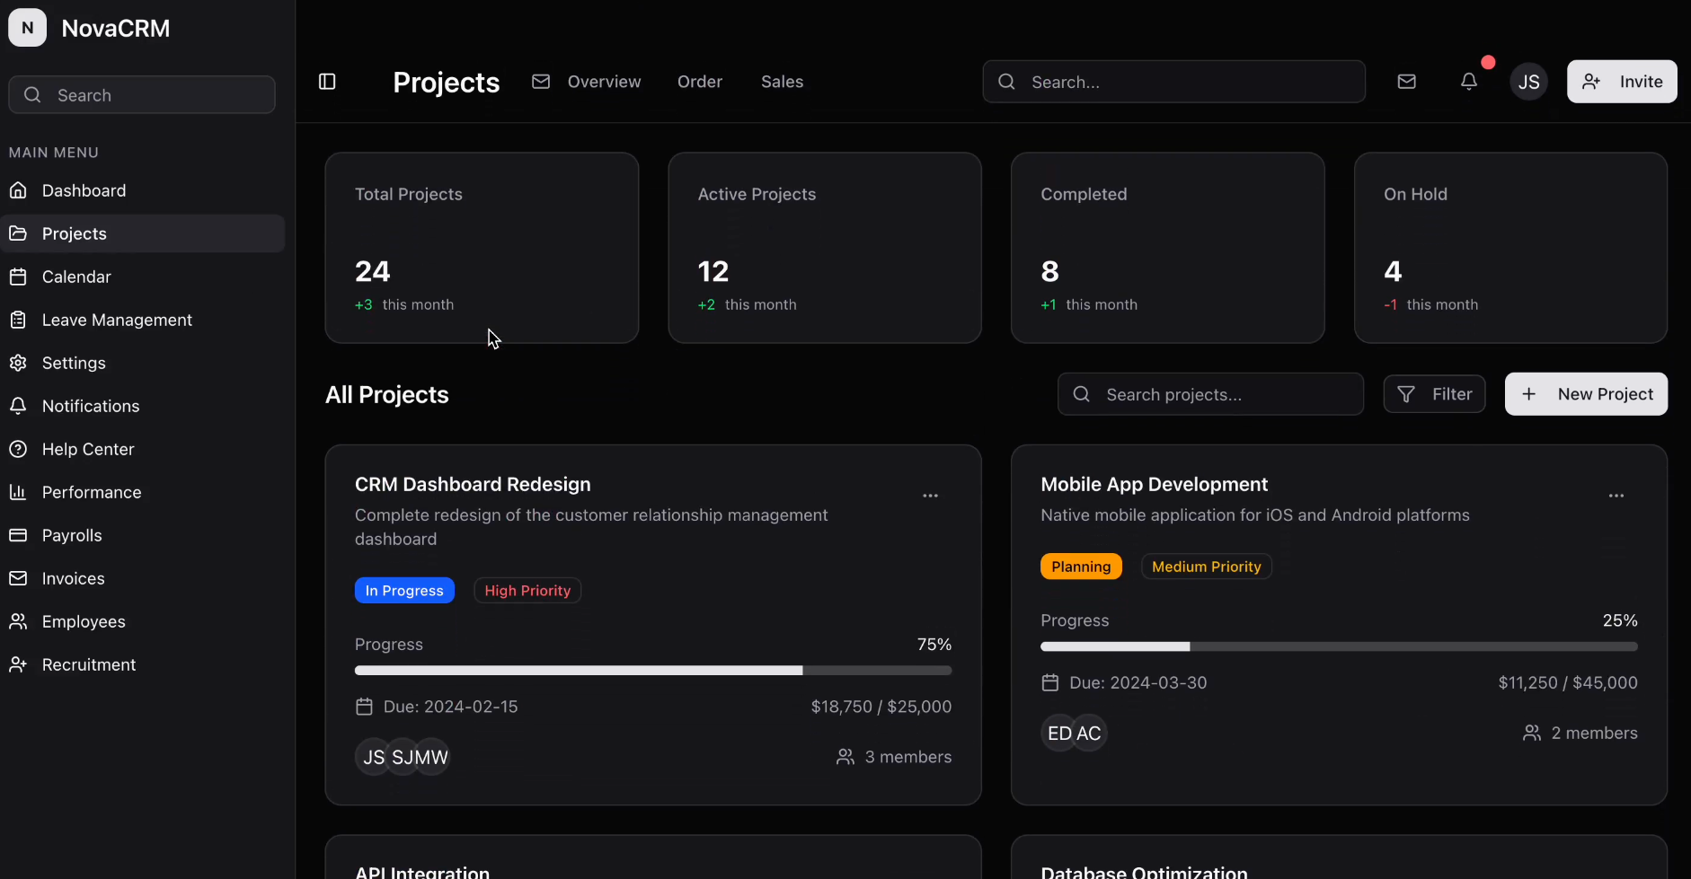
Task: Click the High Priority badge
Action: (x=527, y=591)
